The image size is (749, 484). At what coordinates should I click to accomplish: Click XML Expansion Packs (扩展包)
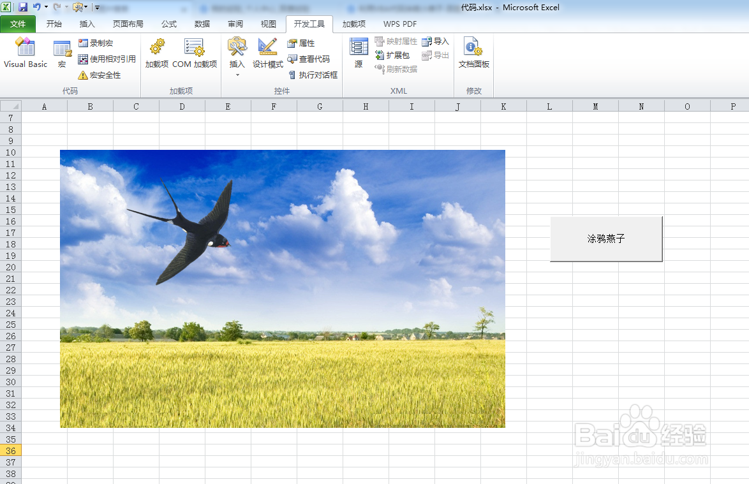[x=392, y=55]
